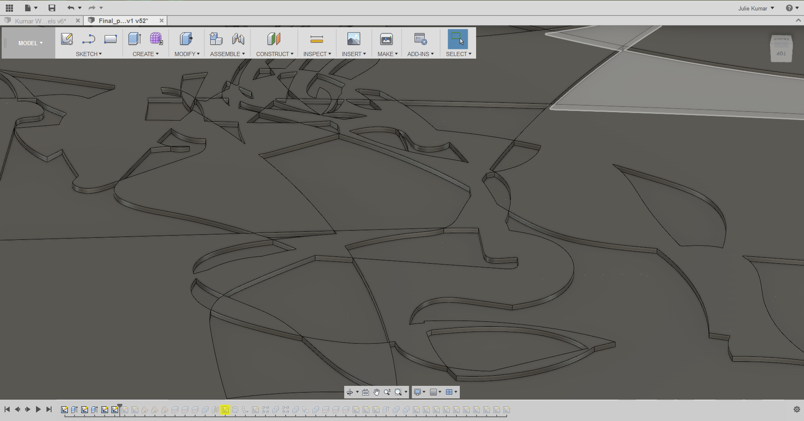Redo the last undone action
Screen dimensions: 804x421
(x=92, y=8)
